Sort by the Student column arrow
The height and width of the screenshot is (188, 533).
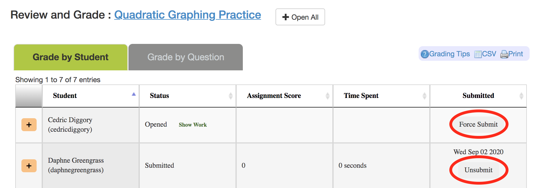tap(134, 94)
